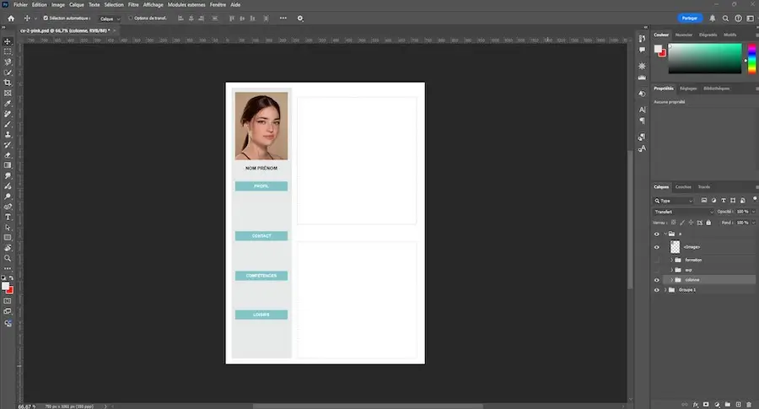Select the Rectangle shape tool

pyautogui.click(x=8, y=238)
